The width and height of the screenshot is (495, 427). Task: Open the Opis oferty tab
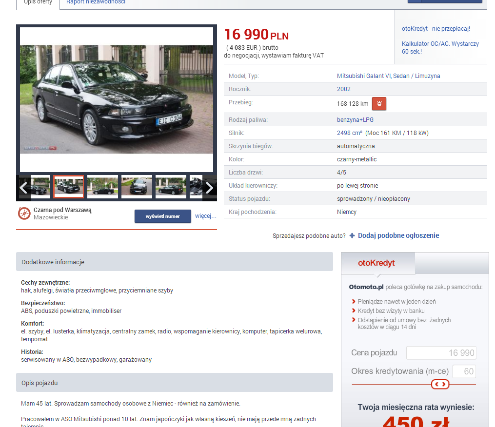[x=38, y=2]
